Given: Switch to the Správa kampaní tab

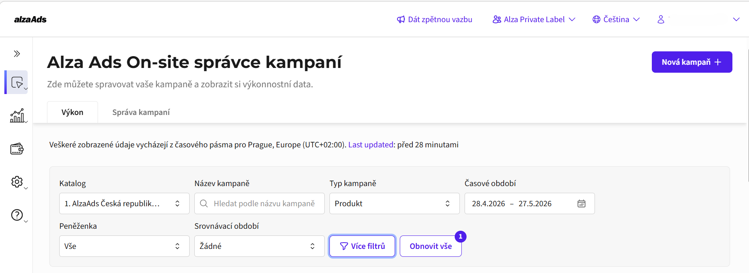Looking at the screenshot, I should tap(141, 112).
